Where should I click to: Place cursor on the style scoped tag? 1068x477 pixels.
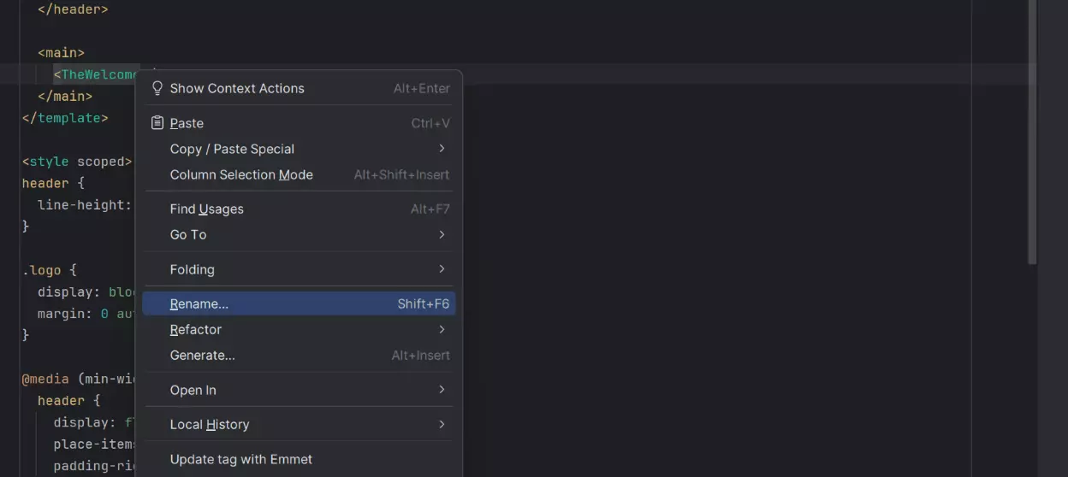coord(77,162)
